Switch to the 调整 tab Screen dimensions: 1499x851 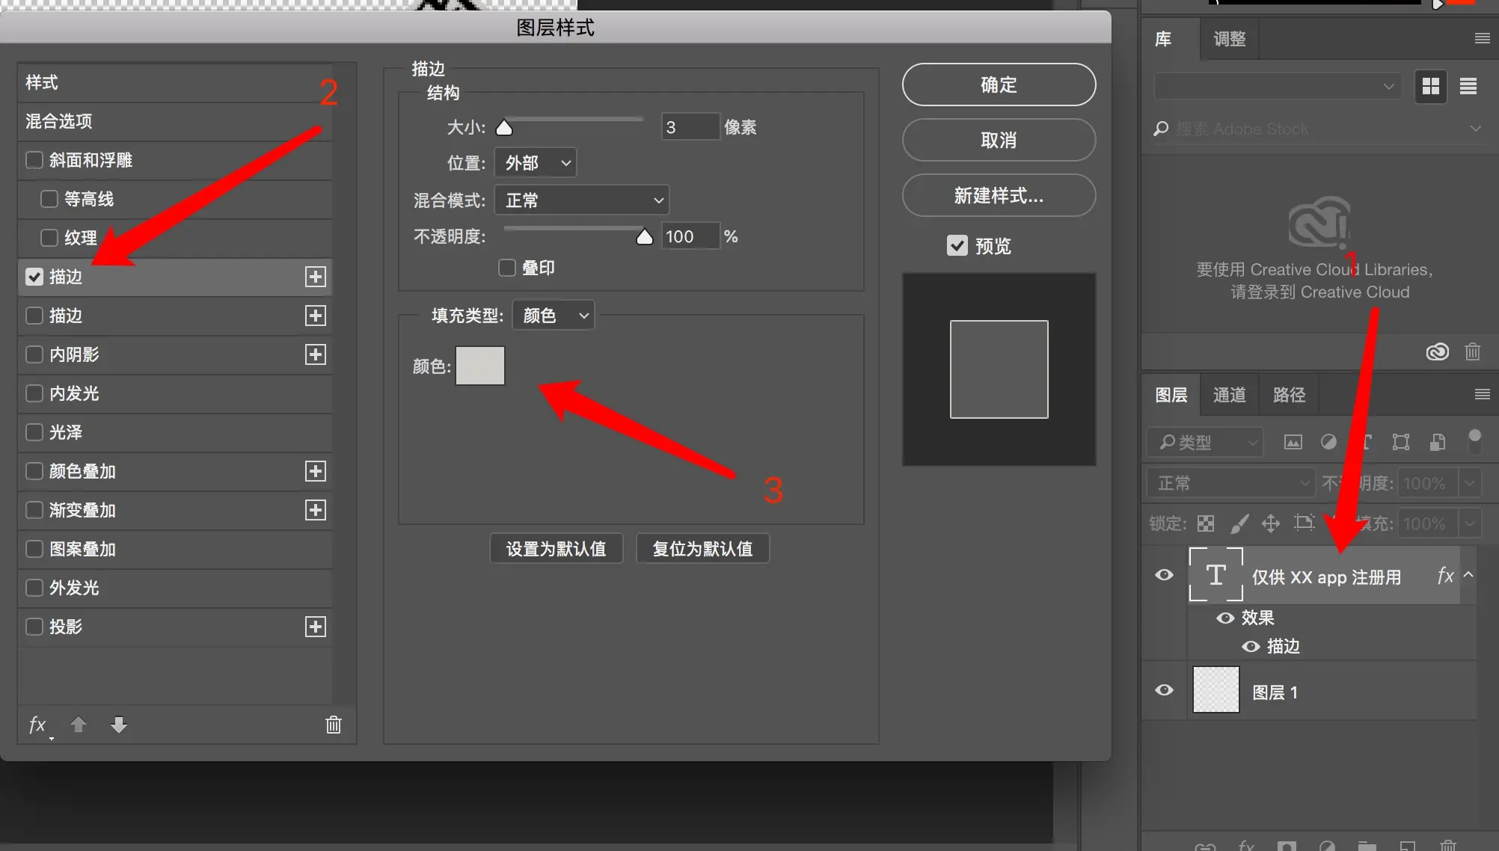tap(1229, 39)
